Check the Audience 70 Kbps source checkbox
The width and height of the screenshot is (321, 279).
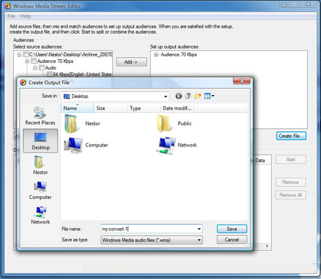[34, 61]
